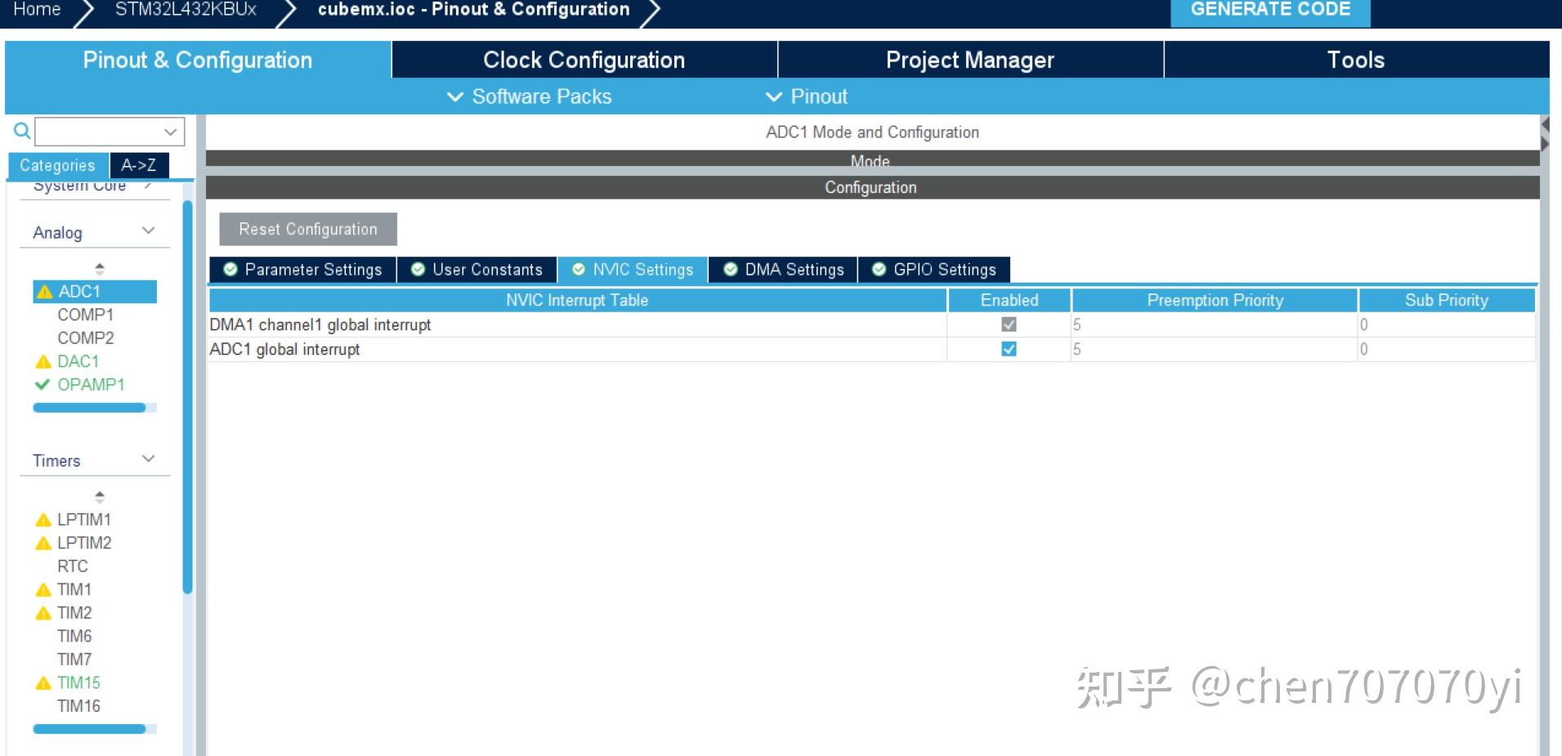The image size is (1562, 756).
Task: Click panel collapse arrows at right edge
Action: click(1545, 135)
